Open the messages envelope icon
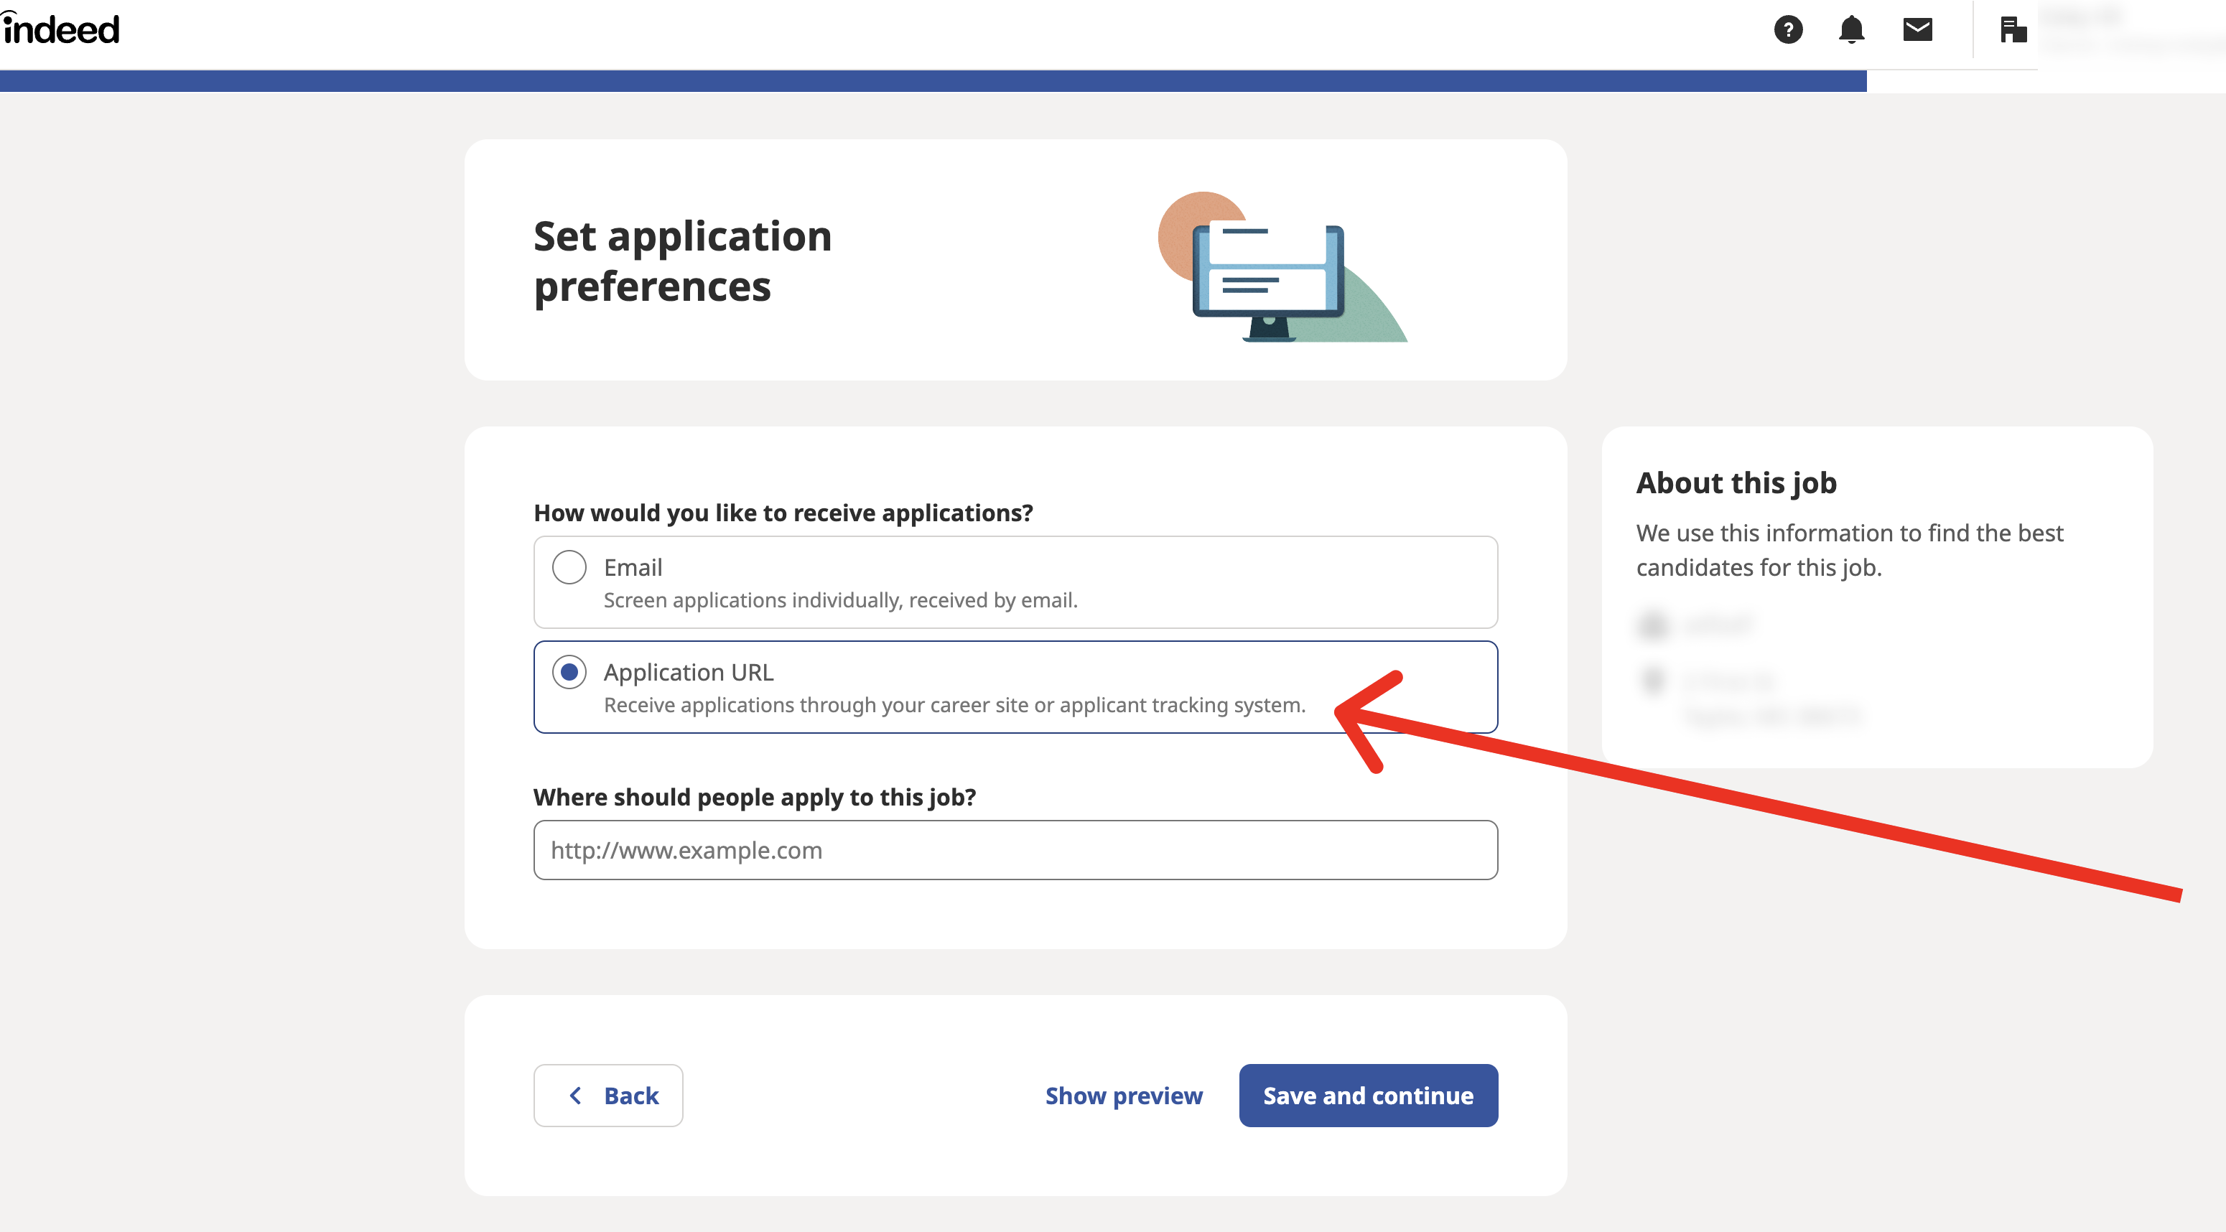 tap(1917, 29)
